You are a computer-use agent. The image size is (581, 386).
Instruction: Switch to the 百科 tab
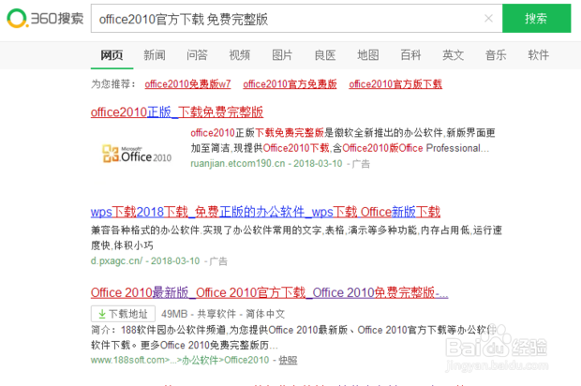[410, 55]
